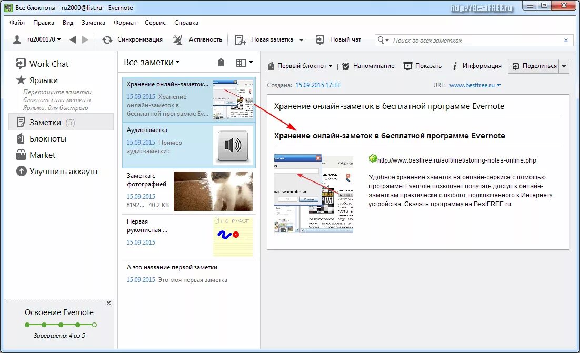Screen dimensions: 580x353
Task: Click the handwritten note thumbnail
Action: pyautogui.click(x=233, y=237)
